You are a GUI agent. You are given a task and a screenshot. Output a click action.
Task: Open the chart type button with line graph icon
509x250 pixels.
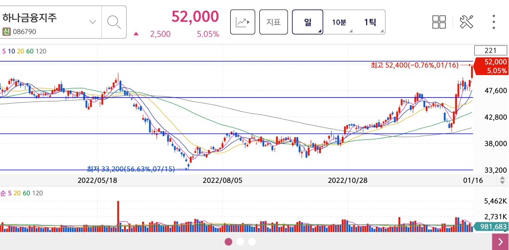pos(243,22)
